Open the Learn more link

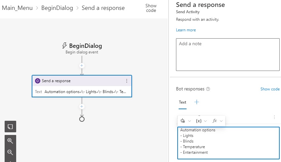pos(186,30)
